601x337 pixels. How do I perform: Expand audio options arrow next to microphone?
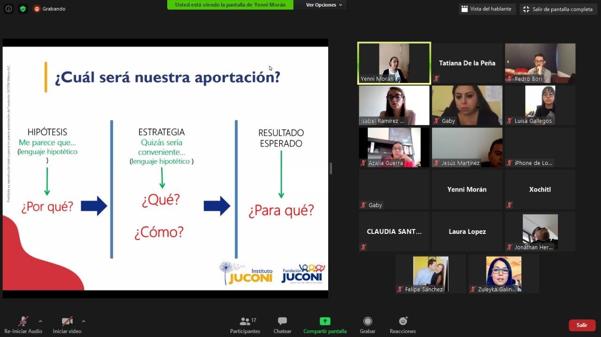click(40, 321)
